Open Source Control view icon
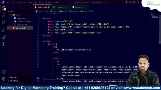The image size is (161, 90). pyautogui.click(x=4, y=22)
